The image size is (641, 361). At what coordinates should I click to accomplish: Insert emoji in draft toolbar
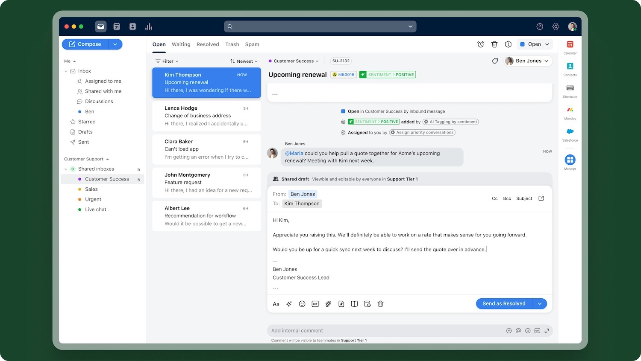point(302,304)
